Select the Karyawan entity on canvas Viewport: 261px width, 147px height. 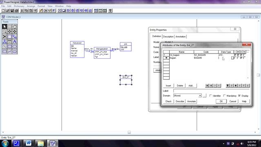pyautogui.click(x=77, y=49)
